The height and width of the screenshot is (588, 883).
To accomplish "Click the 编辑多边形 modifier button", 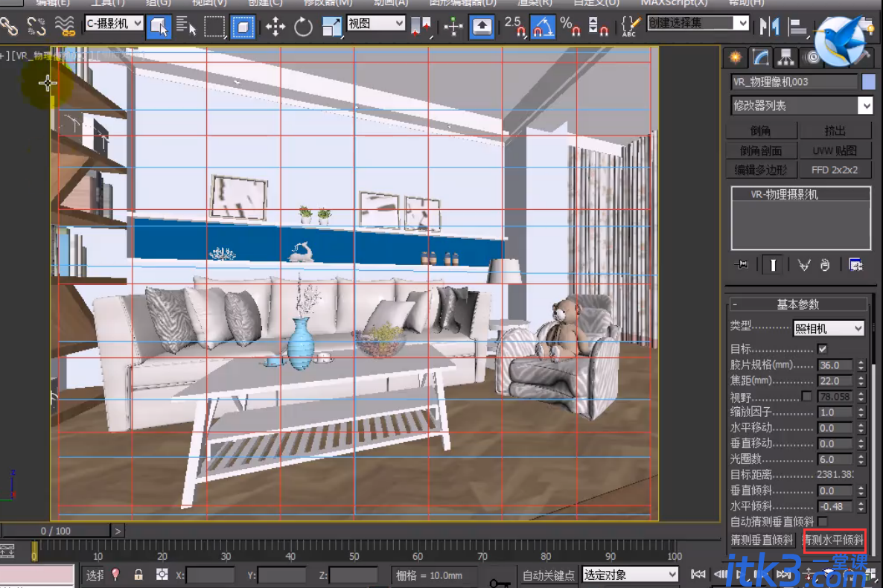I will pyautogui.click(x=762, y=170).
